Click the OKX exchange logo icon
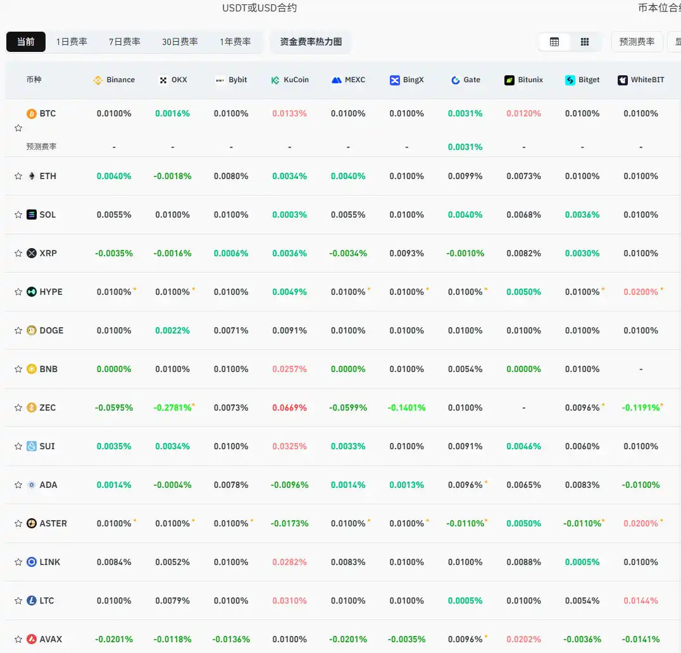Image resolution: width=681 pixels, height=653 pixels. pos(163,80)
